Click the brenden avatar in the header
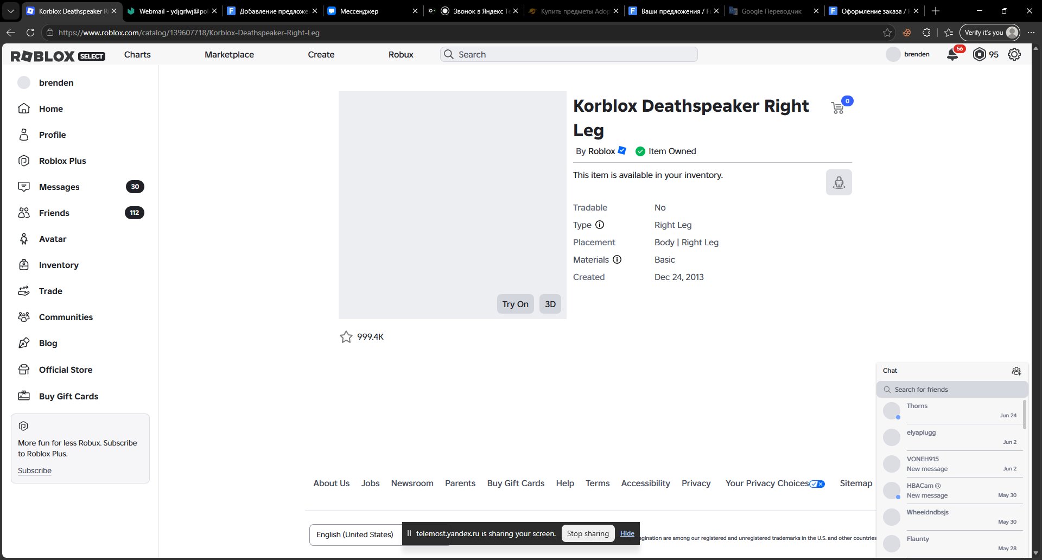1042x560 pixels. click(893, 54)
